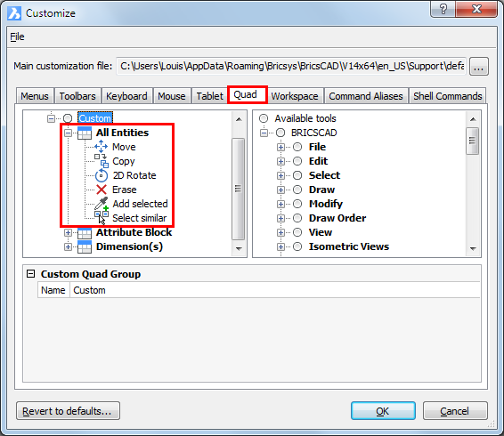The image size is (504, 436).
Task: Open the File menu
Action: [x=17, y=36]
